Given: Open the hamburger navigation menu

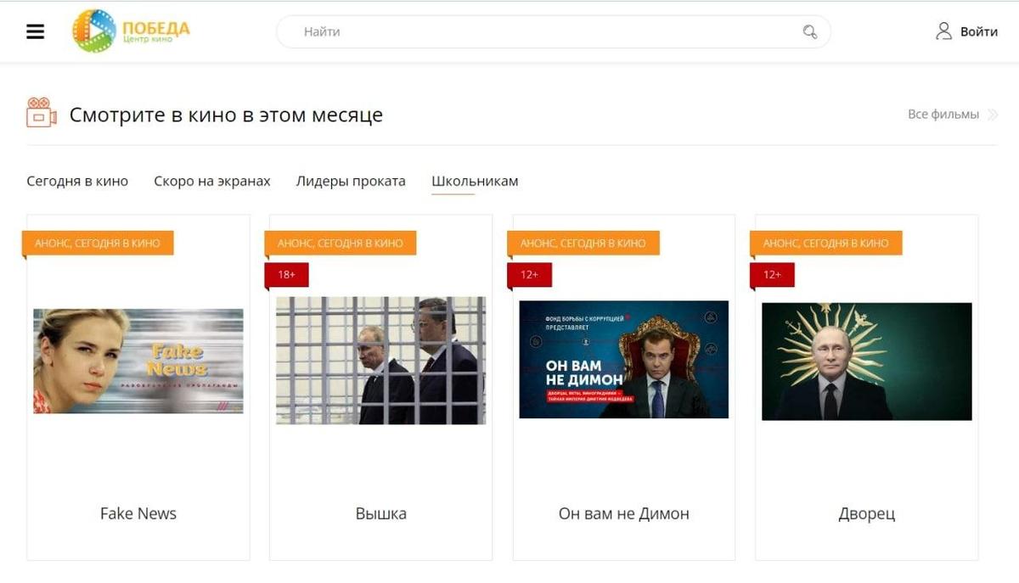Looking at the screenshot, I should pyautogui.click(x=35, y=32).
